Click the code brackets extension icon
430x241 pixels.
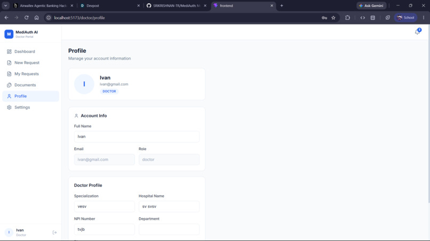(x=363, y=18)
